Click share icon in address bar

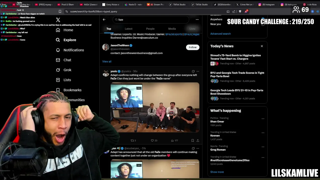click(x=234, y=11)
